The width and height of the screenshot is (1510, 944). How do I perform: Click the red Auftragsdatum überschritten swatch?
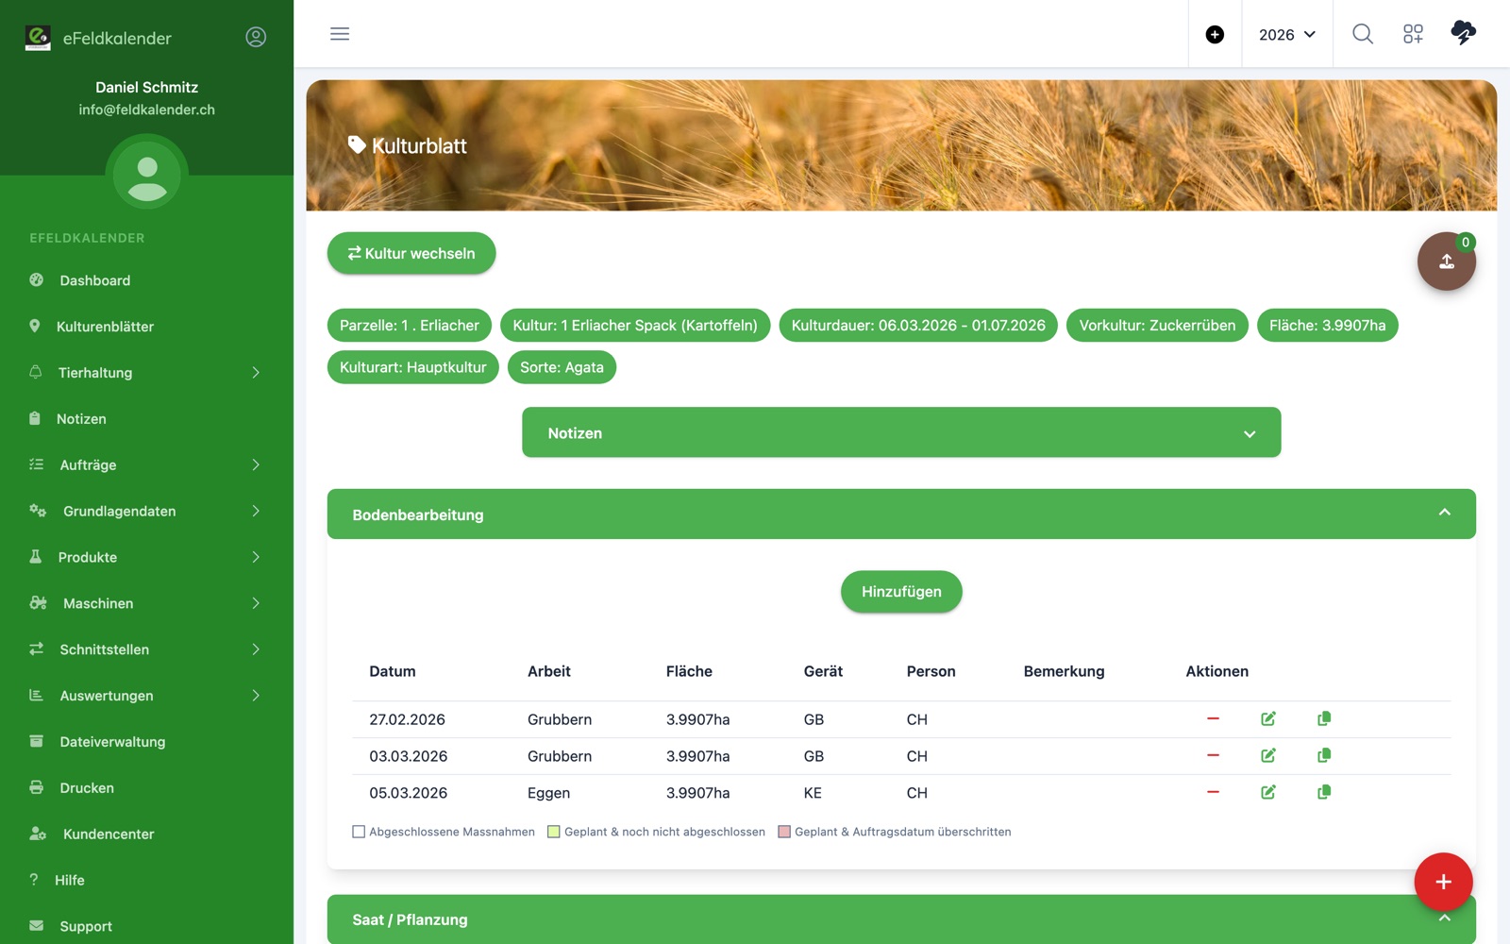(x=784, y=832)
